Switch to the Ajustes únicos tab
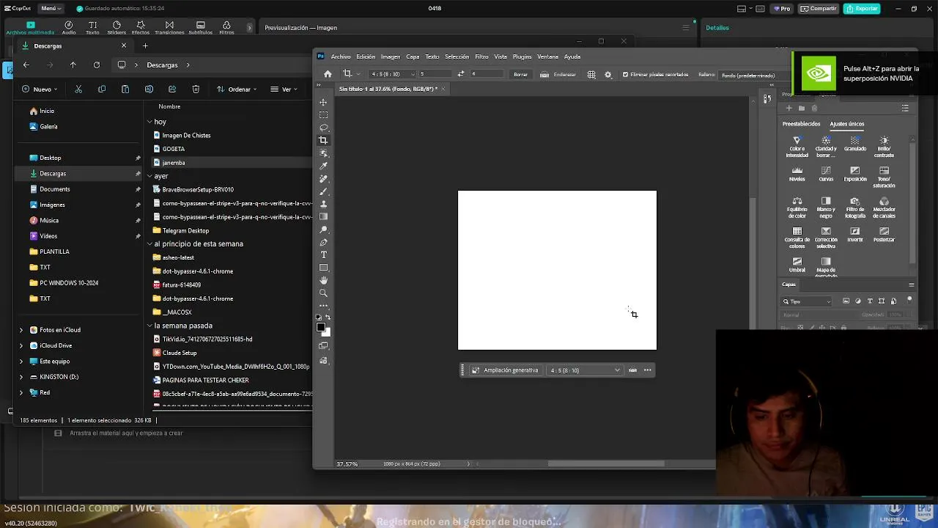 pos(846,124)
